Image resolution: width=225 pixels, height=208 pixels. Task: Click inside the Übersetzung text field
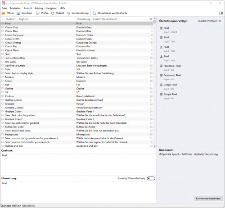click(x=78, y=192)
